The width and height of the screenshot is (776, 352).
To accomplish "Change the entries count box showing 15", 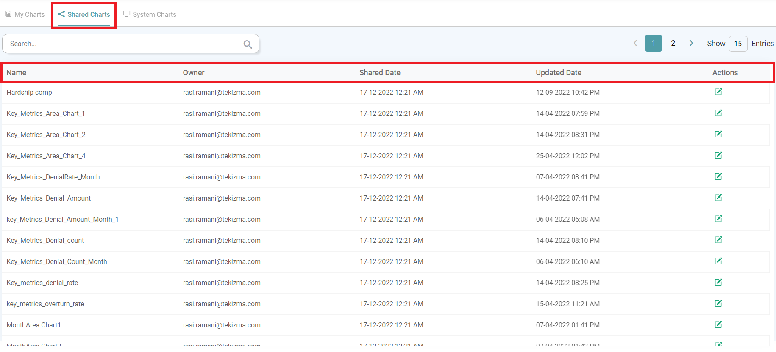I will click(737, 44).
